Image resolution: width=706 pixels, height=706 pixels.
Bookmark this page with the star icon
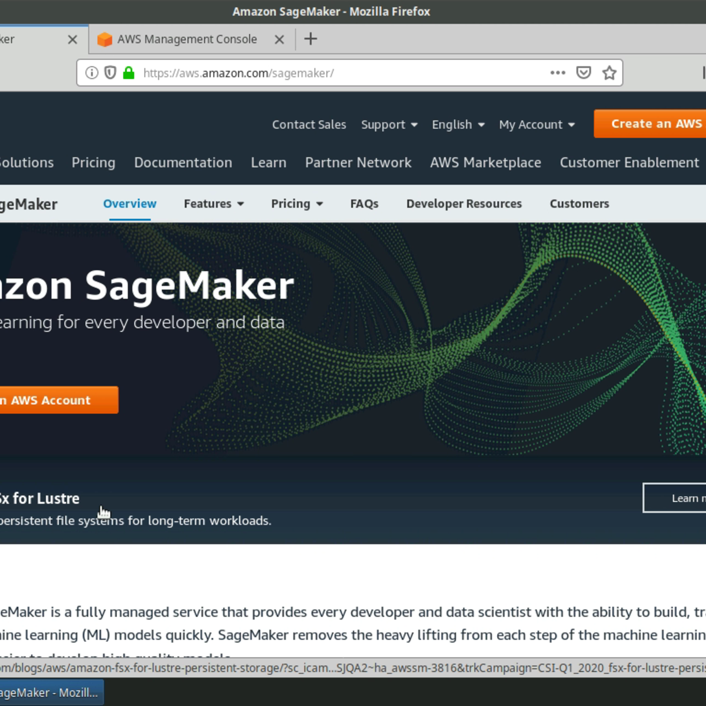[610, 73]
